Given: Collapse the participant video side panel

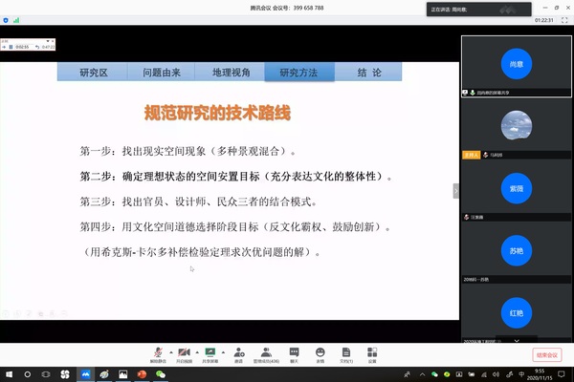Looking at the screenshot, I should coord(455,190).
